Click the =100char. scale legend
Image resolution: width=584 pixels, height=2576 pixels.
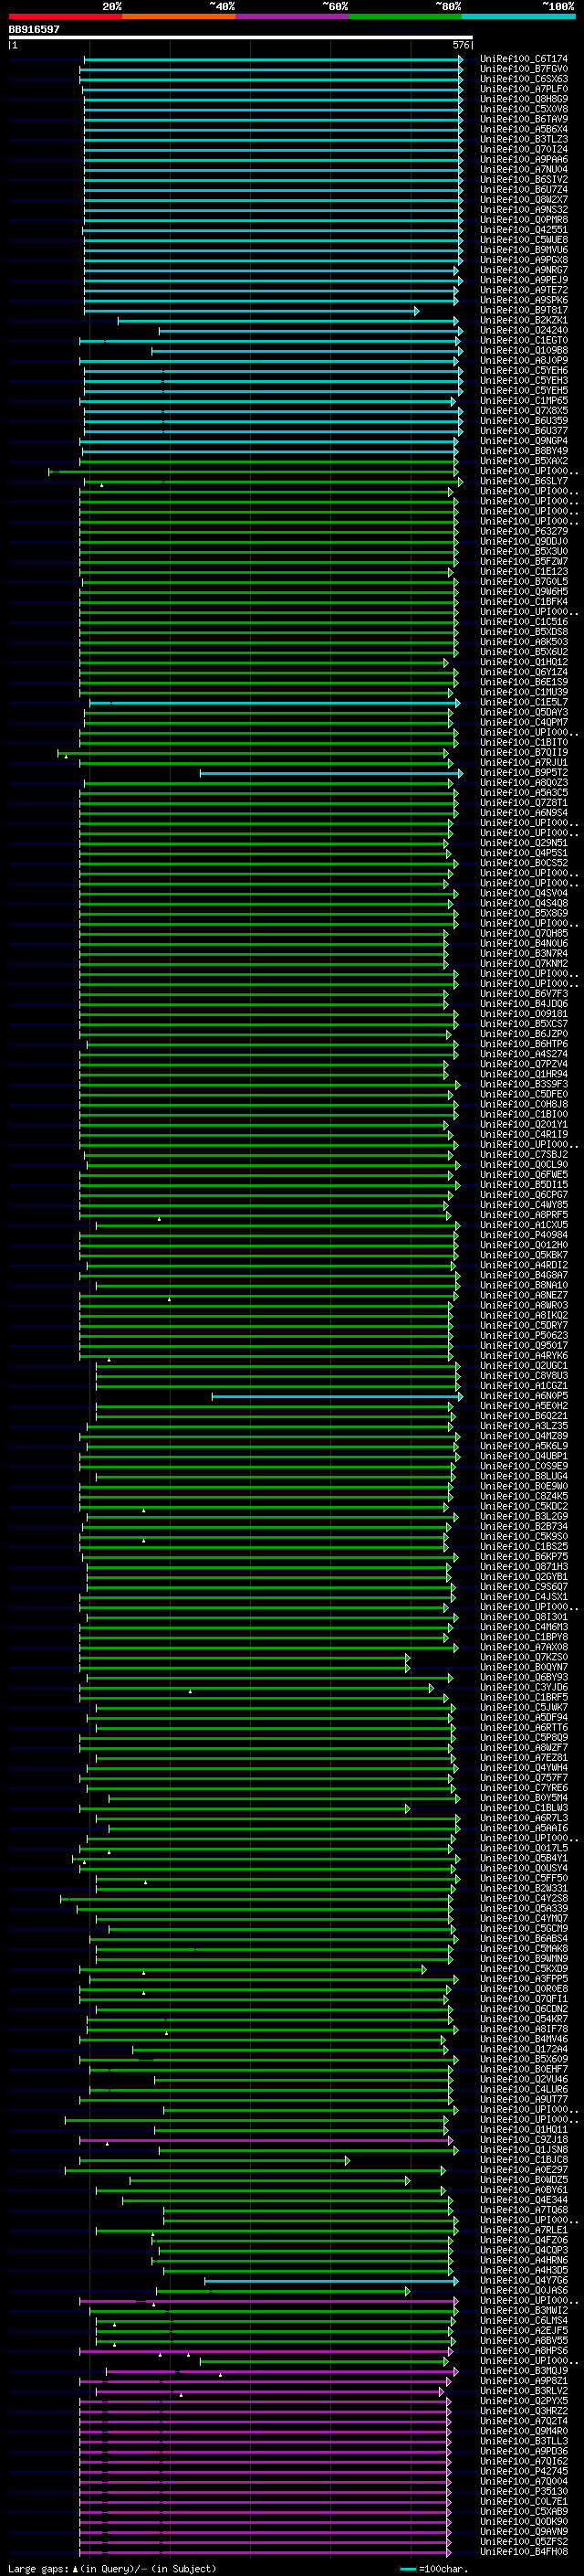434,2568
